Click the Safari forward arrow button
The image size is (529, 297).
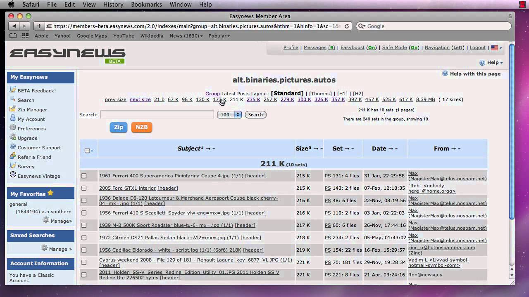(24, 26)
